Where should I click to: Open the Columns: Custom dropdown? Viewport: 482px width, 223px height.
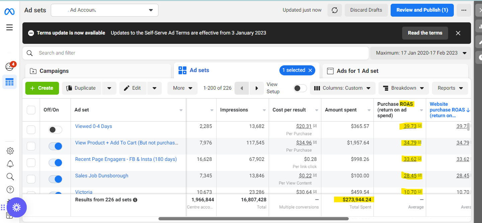(342, 88)
